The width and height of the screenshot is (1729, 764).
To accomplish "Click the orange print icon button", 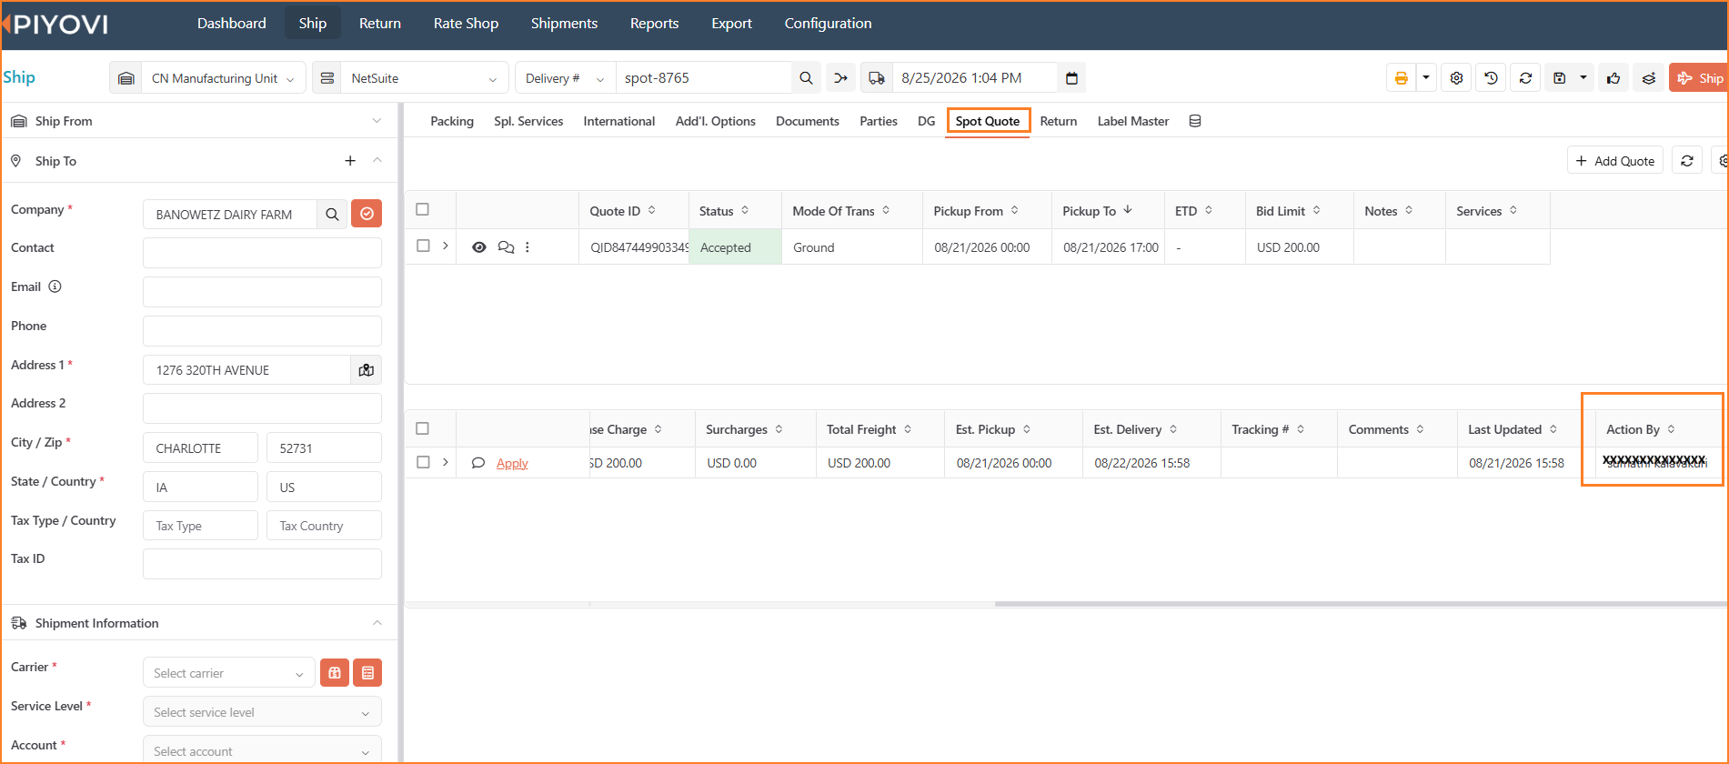I will 1401,78.
